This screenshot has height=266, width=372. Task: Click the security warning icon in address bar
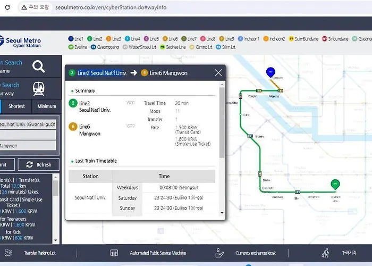[24, 7]
